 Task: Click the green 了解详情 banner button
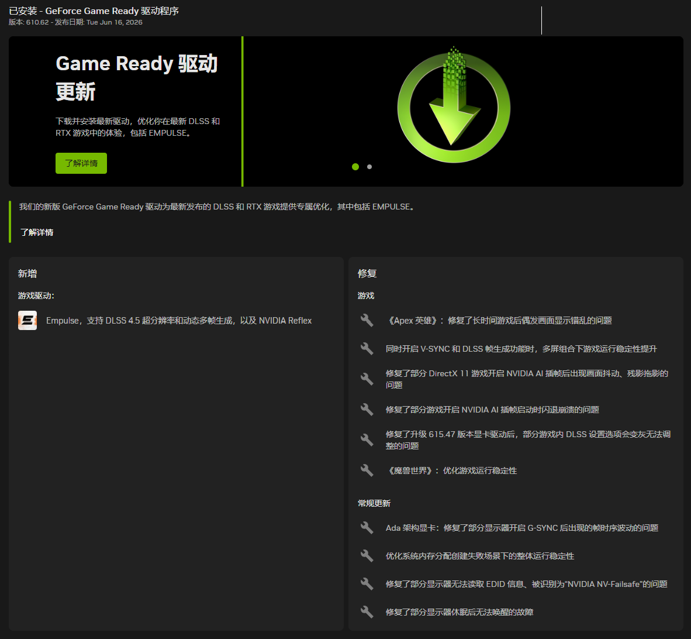click(81, 163)
